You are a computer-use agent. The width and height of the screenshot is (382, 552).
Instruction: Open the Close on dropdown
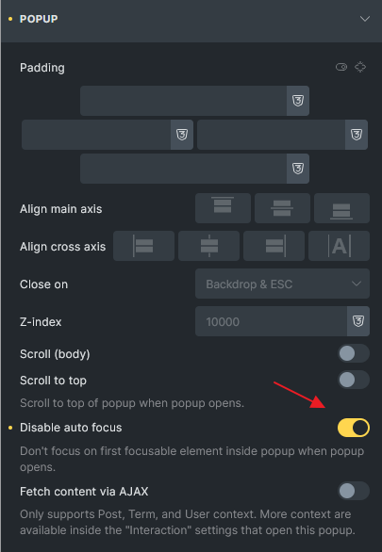point(282,284)
